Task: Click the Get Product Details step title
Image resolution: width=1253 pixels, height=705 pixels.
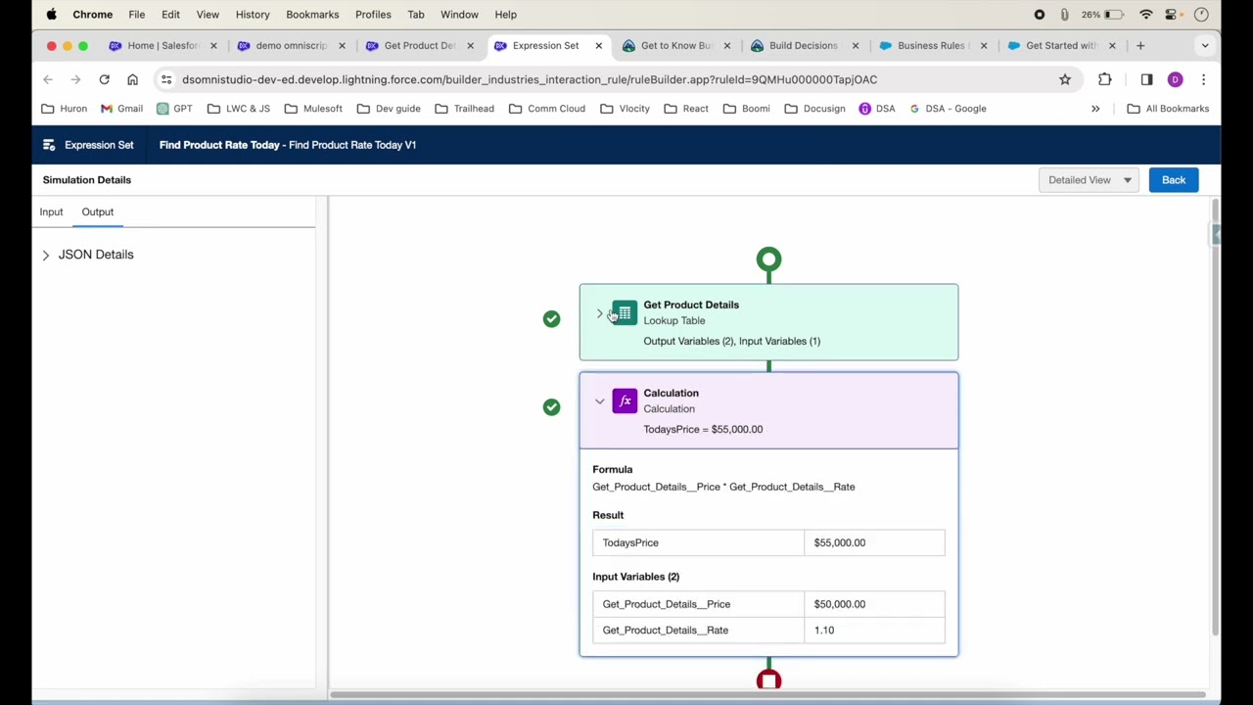Action: [x=691, y=305]
